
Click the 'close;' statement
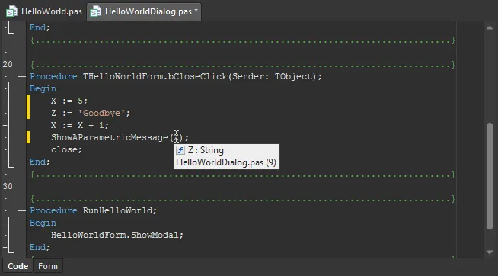[67, 149]
